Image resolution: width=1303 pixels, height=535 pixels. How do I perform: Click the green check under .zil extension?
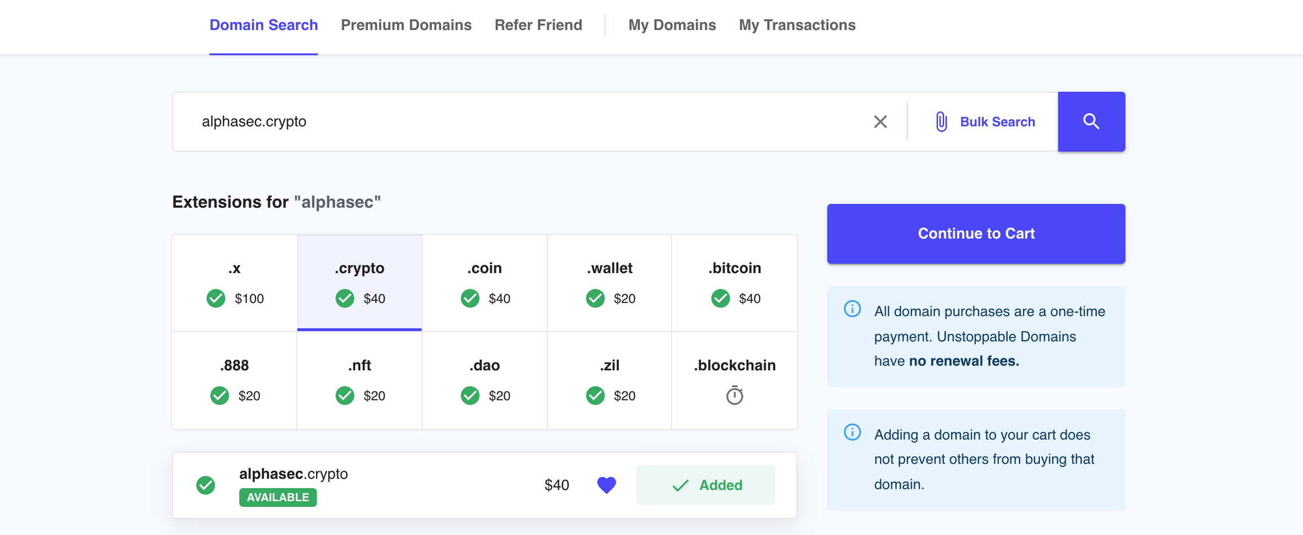(595, 396)
